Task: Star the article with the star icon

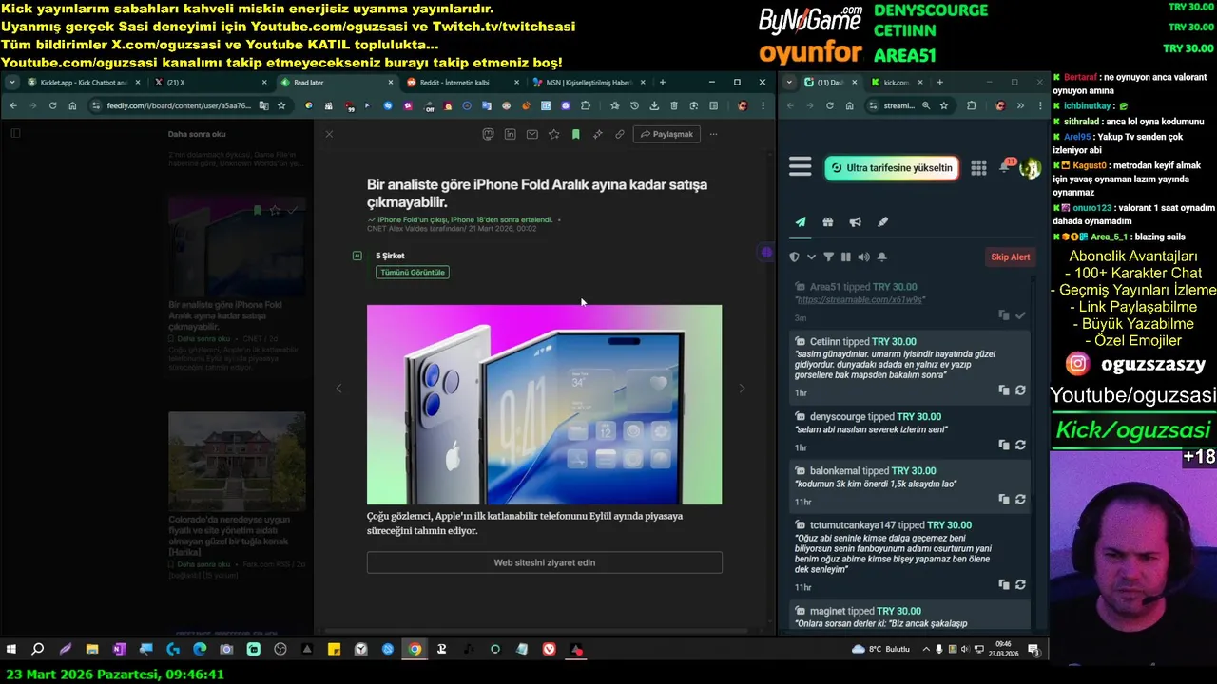Action: [x=553, y=134]
